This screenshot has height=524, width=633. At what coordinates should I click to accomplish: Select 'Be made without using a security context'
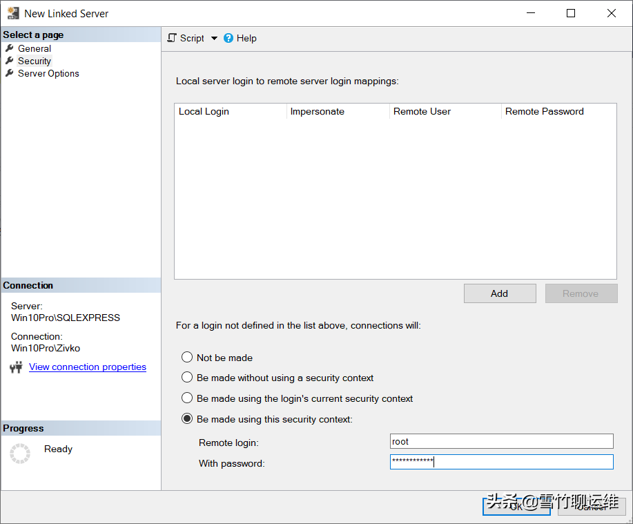186,377
